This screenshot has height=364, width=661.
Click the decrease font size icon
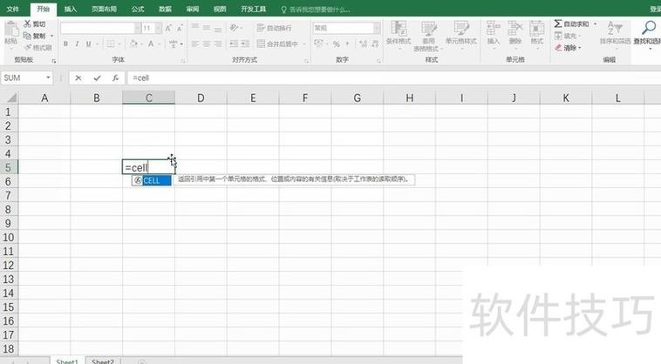tap(180, 28)
